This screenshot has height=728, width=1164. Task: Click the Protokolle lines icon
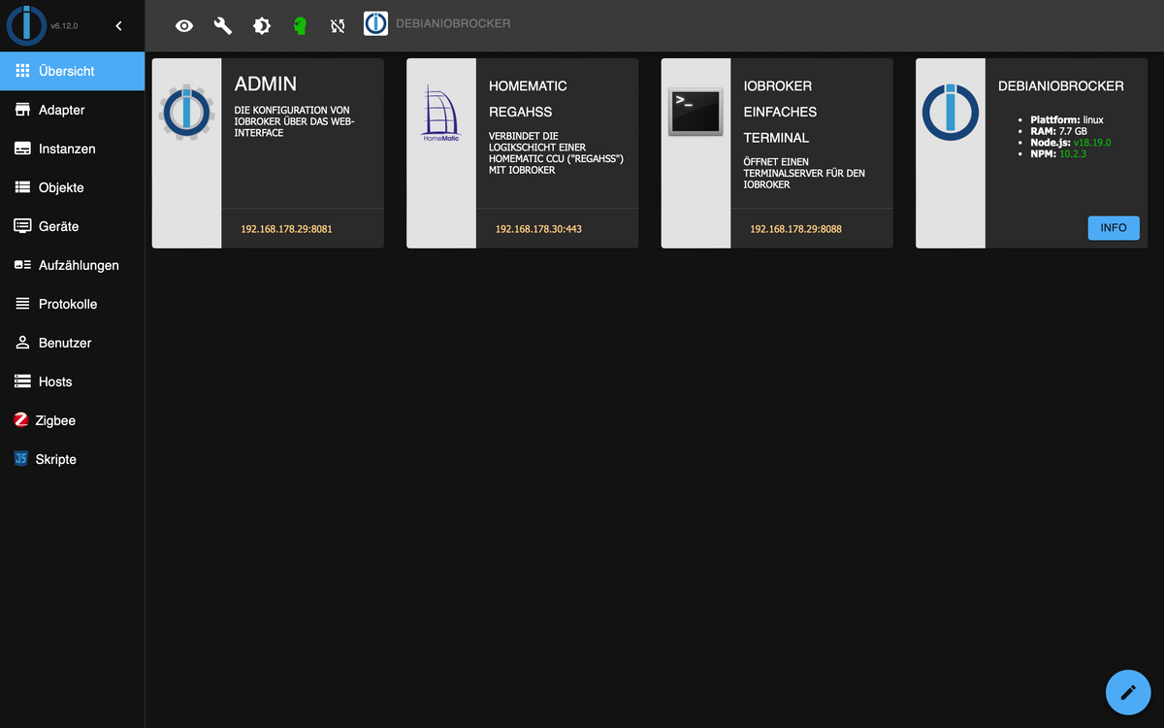tap(22, 304)
